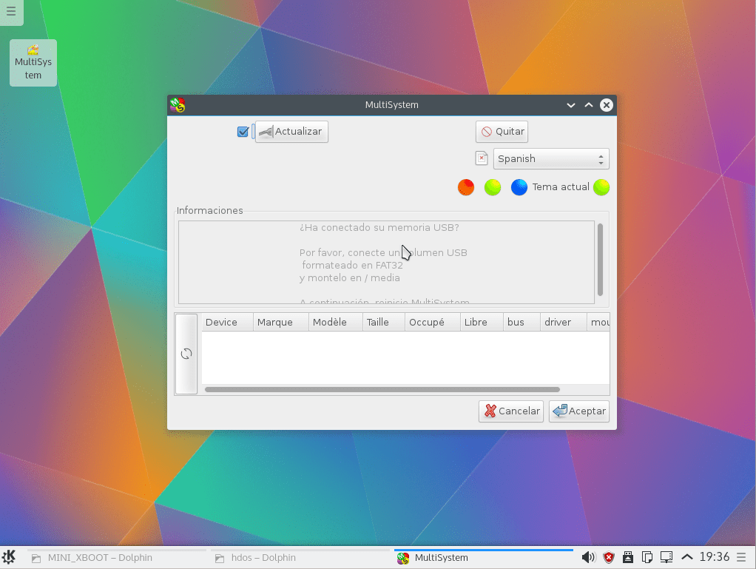Click the refresh arrows icon beside device table

click(186, 354)
